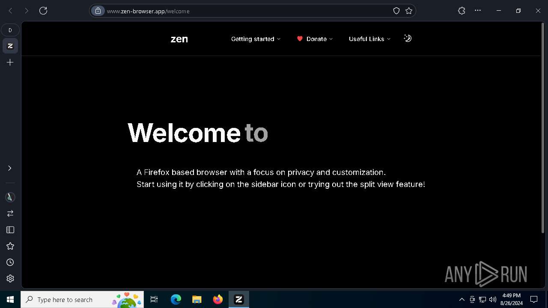Image resolution: width=548 pixels, height=308 pixels.
Task: Bookmark this page with star icon
Action: pos(409,11)
